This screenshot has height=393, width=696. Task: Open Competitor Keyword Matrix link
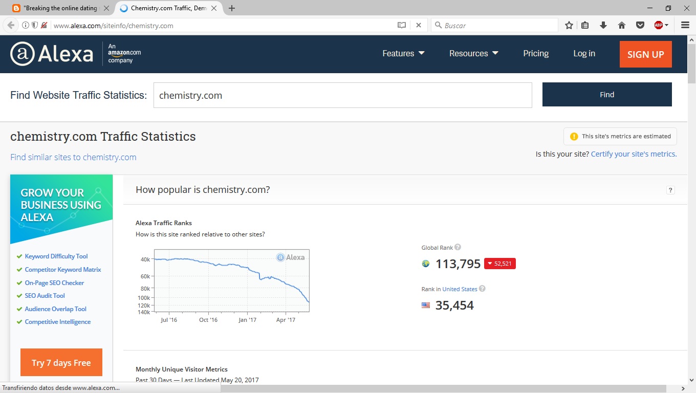pos(63,270)
